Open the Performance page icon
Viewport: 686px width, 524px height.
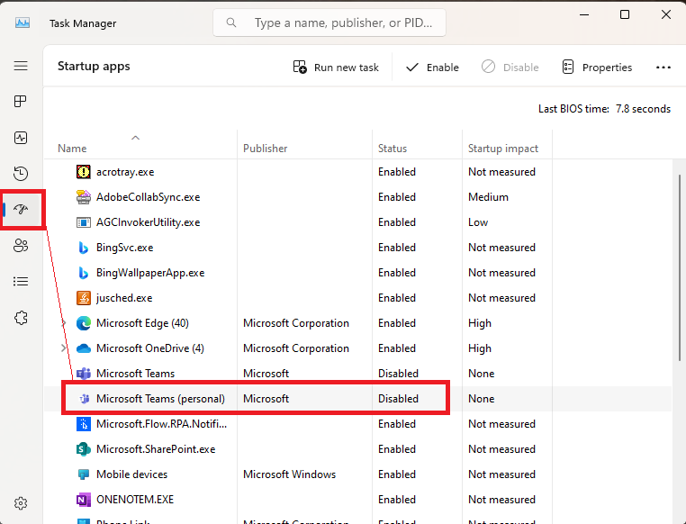21,138
